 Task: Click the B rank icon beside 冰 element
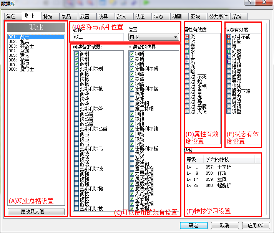187,41
